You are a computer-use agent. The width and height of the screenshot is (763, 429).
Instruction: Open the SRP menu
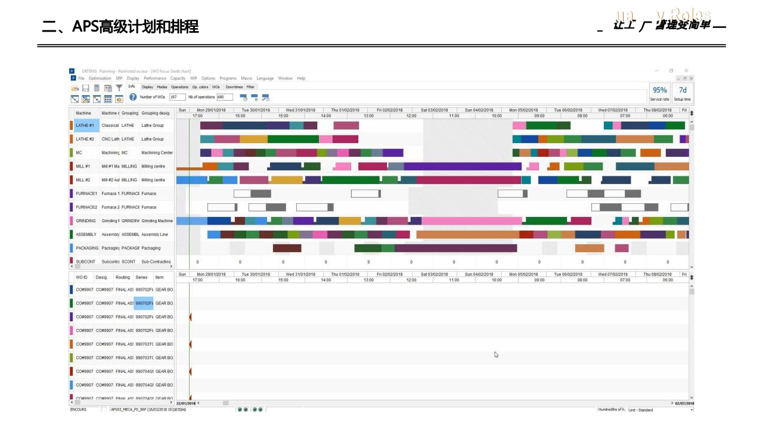(x=119, y=78)
